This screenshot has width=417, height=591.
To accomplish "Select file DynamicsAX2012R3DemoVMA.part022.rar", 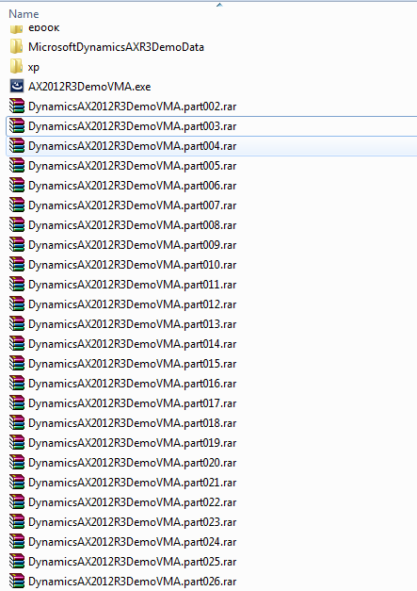I will 132,502.
